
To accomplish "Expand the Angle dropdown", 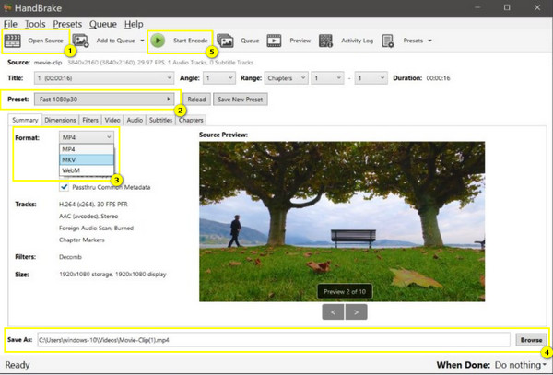I will click(x=219, y=78).
